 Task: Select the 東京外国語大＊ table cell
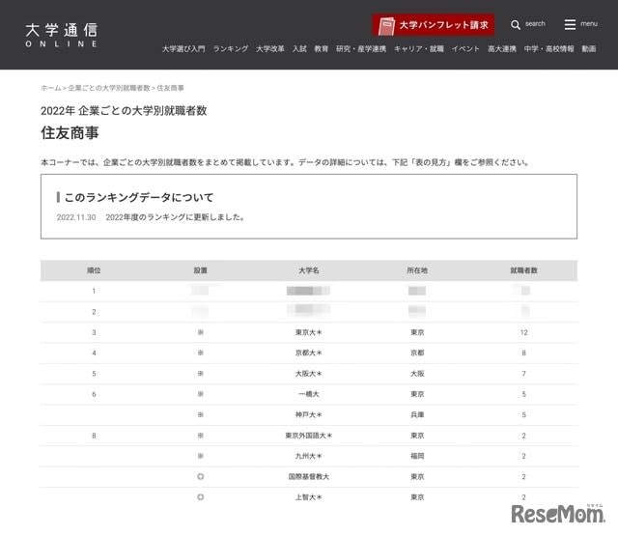click(309, 436)
